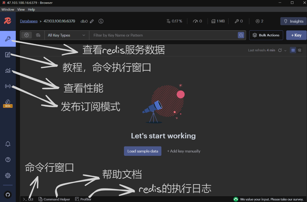Open the Redis Copilot beta icon

(8, 103)
